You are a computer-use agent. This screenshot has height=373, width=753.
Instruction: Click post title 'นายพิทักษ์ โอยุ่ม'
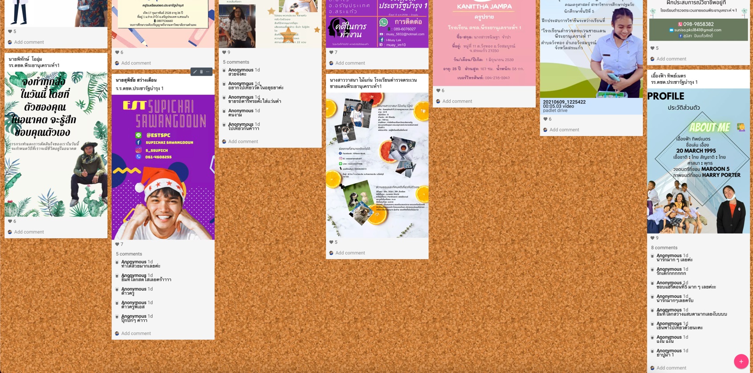tap(25, 59)
